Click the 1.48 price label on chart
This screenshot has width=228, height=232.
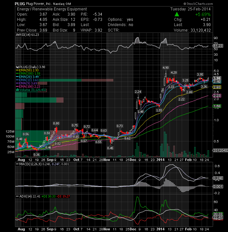click(x=141, y=111)
